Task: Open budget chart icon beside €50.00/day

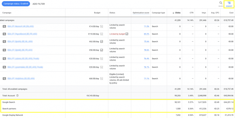Action: [102, 50]
